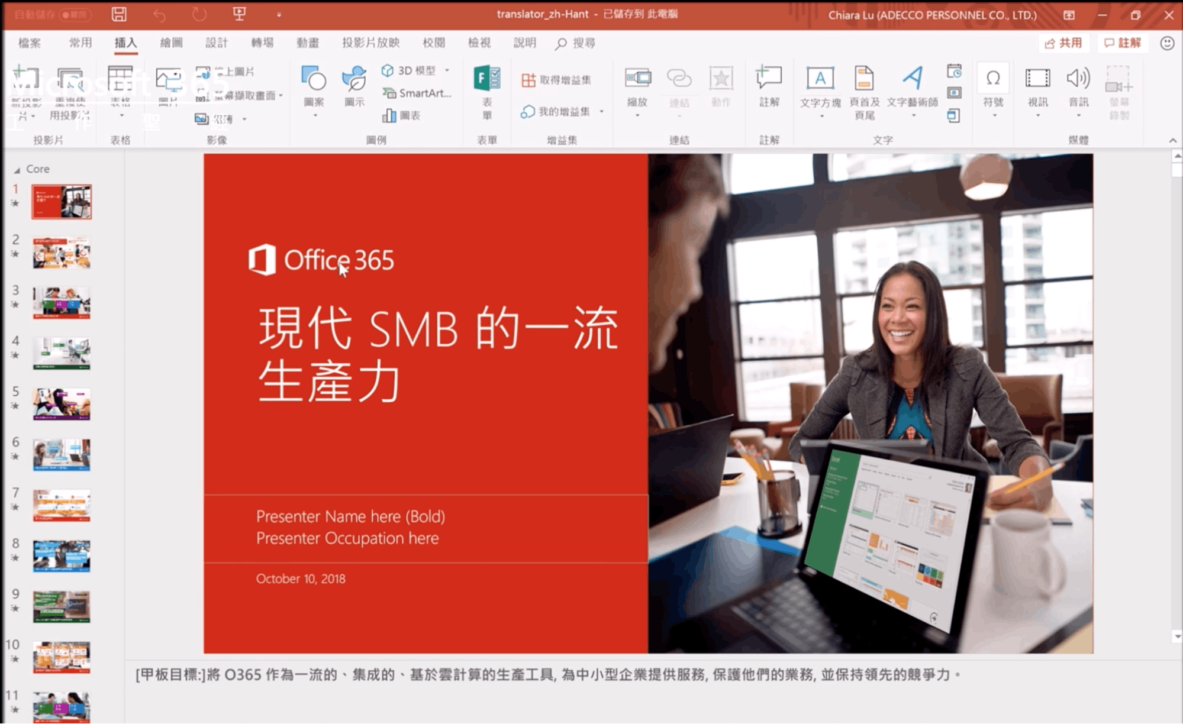This screenshot has height=724, width=1183.
Task: Switch to the 轉場 (Transitions) tab
Action: [262, 43]
